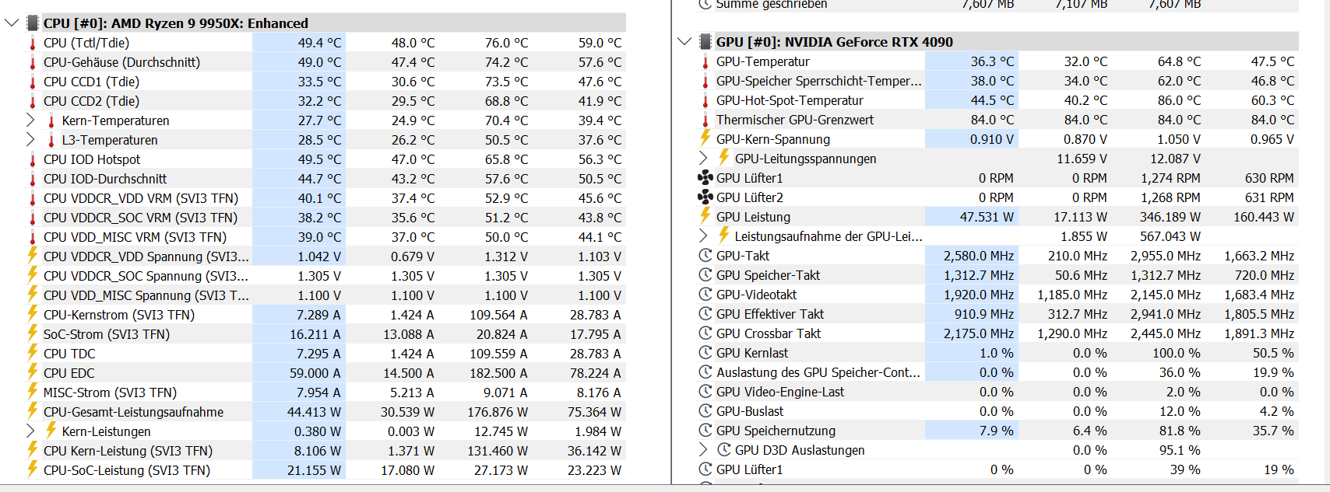Click the 176.876 W CPU total power maximum

click(498, 412)
